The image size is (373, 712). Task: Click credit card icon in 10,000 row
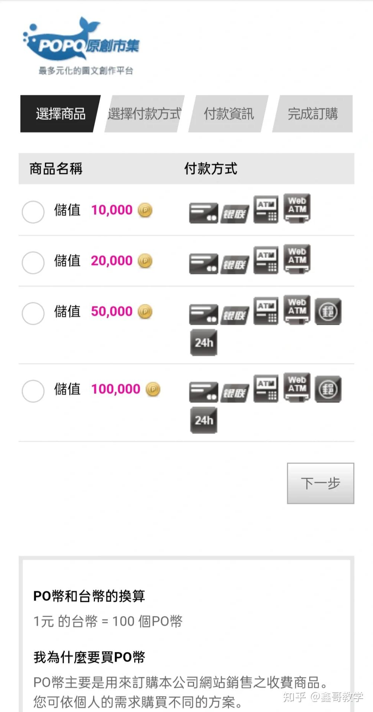tap(203, 213)
